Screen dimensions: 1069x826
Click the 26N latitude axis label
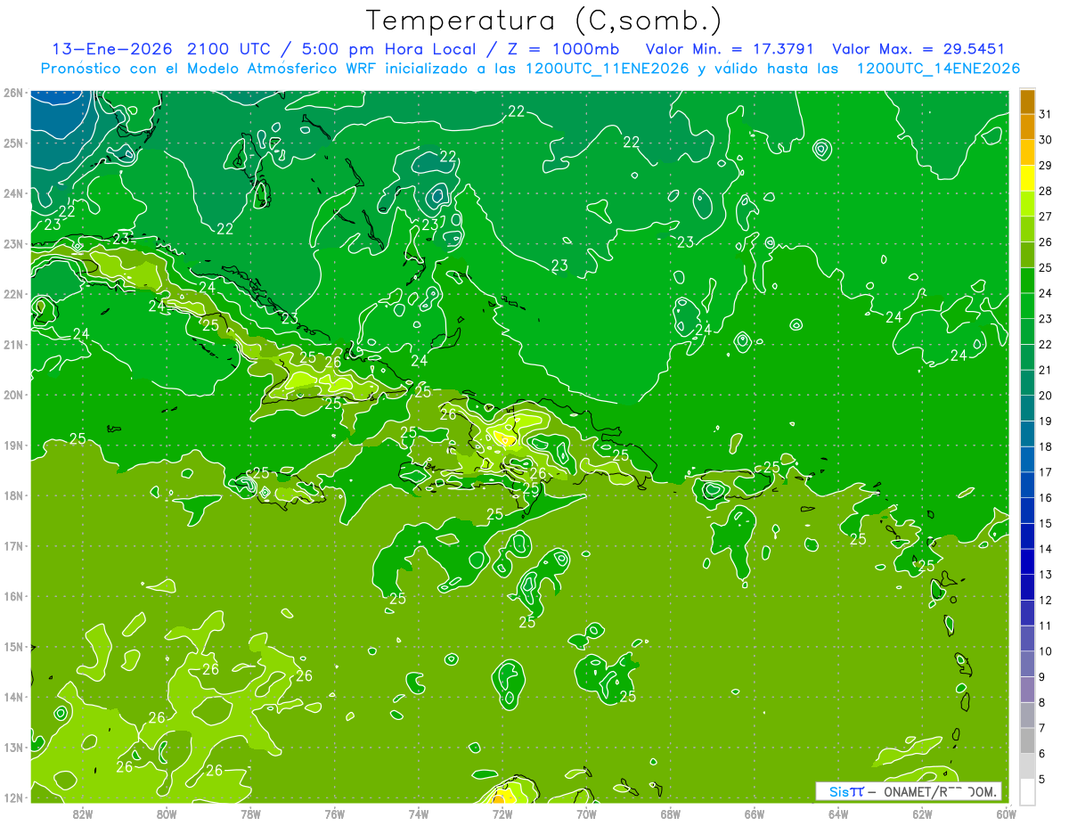[x=14, y=93]
